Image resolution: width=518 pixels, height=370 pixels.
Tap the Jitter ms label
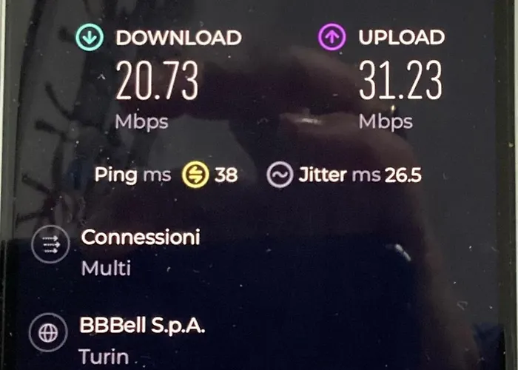tap(340, 175)
